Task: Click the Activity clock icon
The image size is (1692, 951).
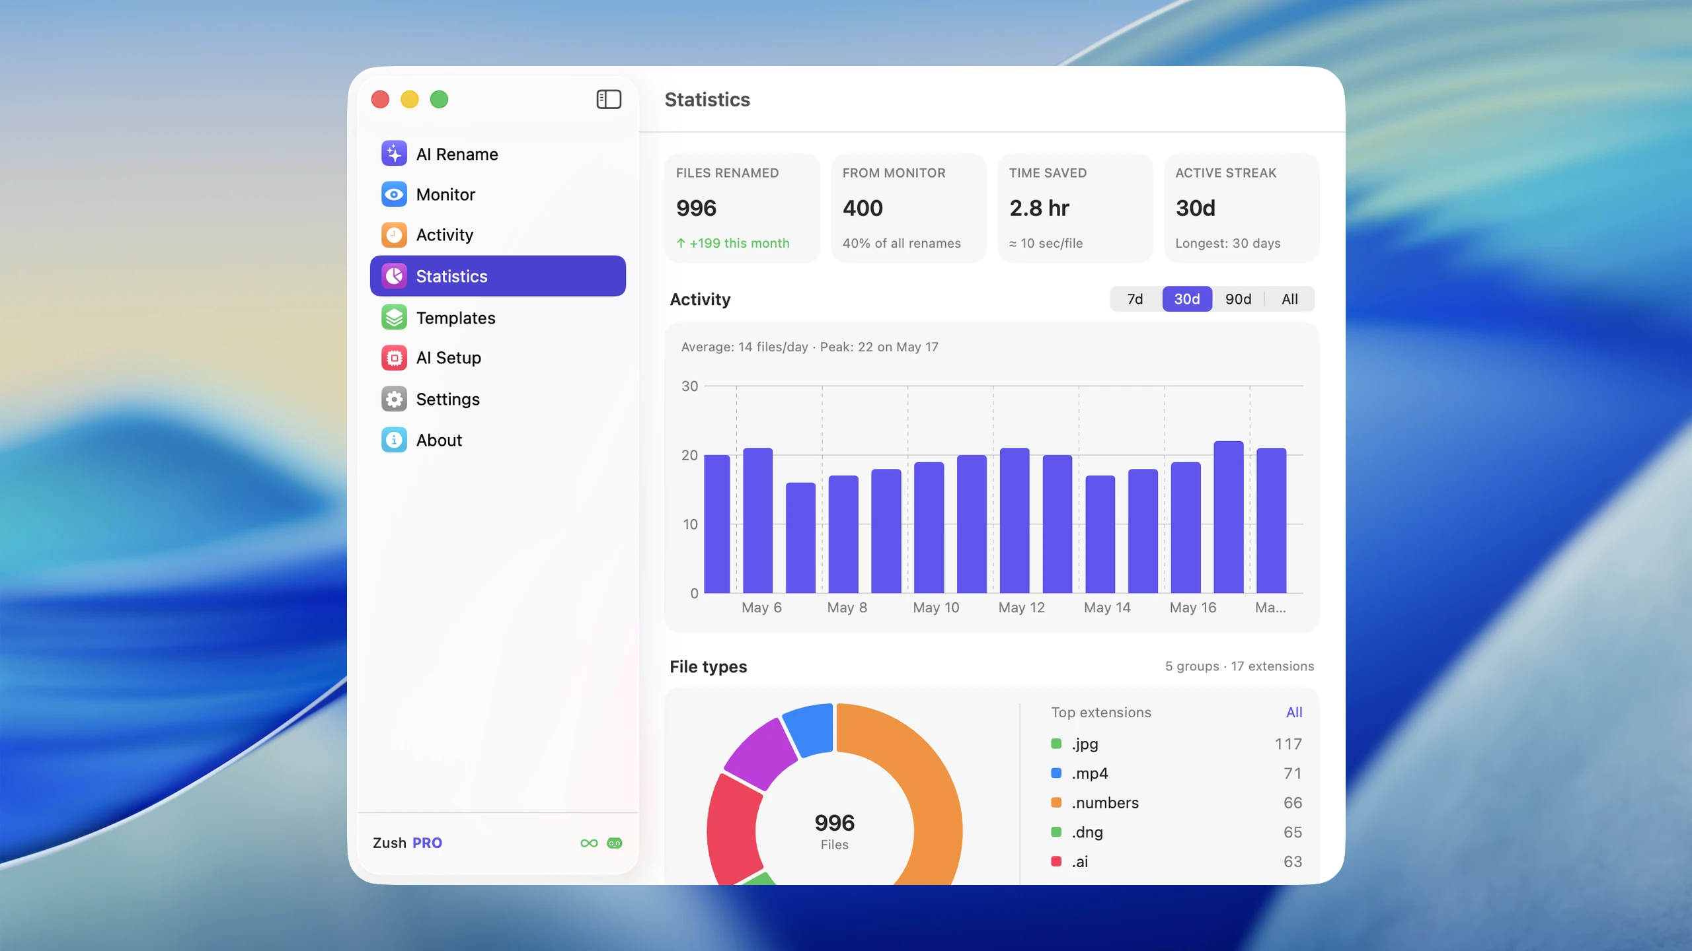Action: click(x=394, y=235)
